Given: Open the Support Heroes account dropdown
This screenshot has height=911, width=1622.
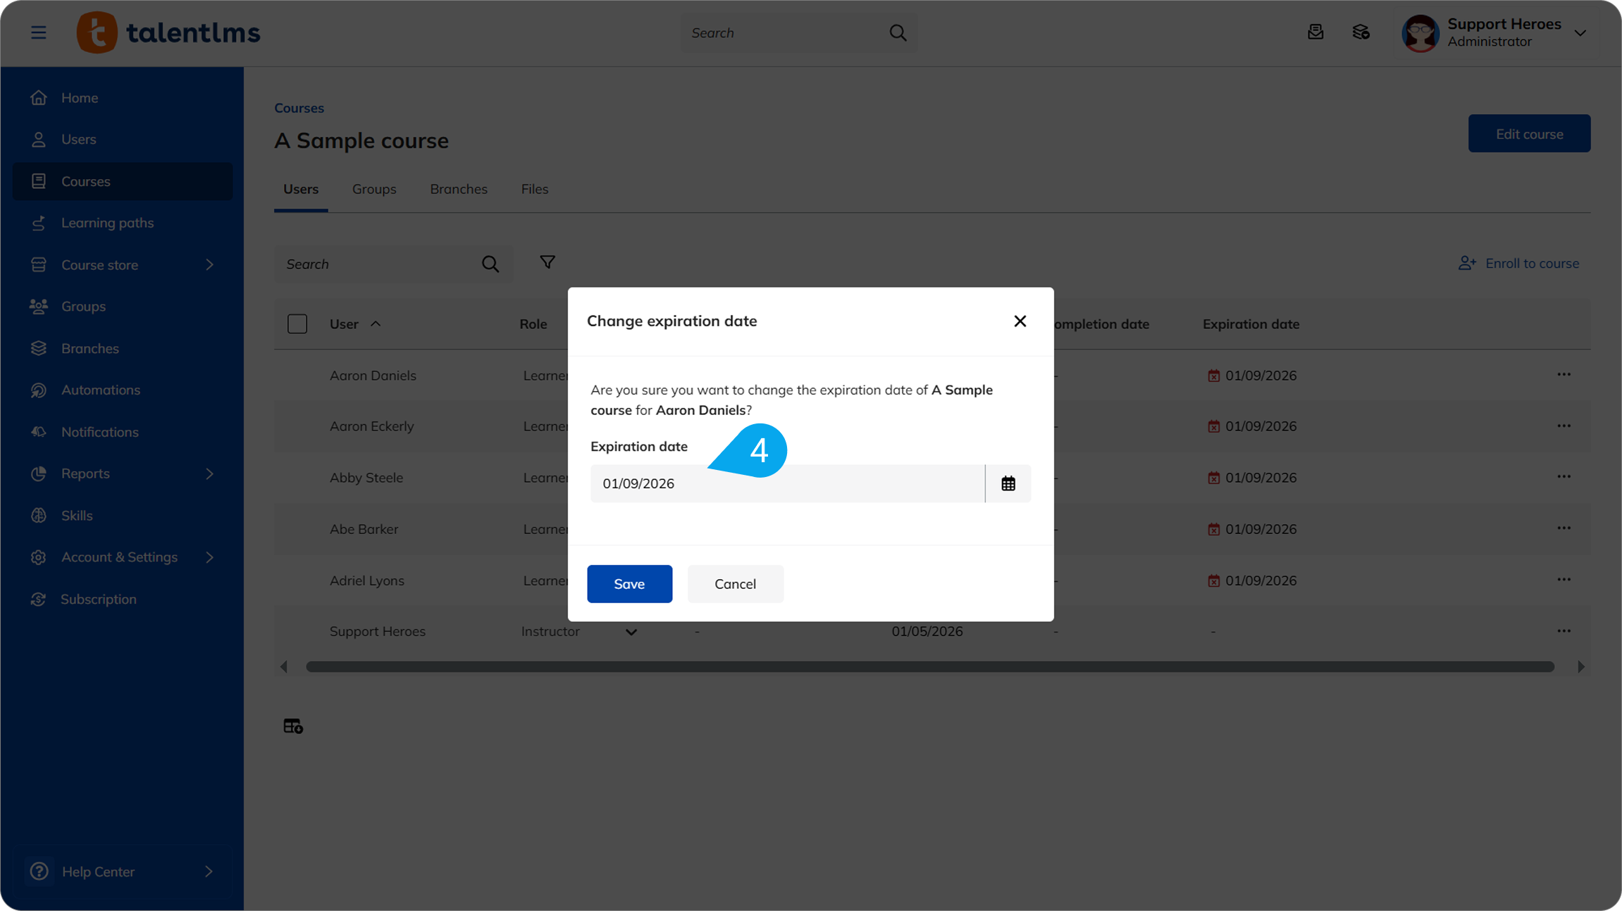Looking at the screenshot, I should click(1580, 33).
